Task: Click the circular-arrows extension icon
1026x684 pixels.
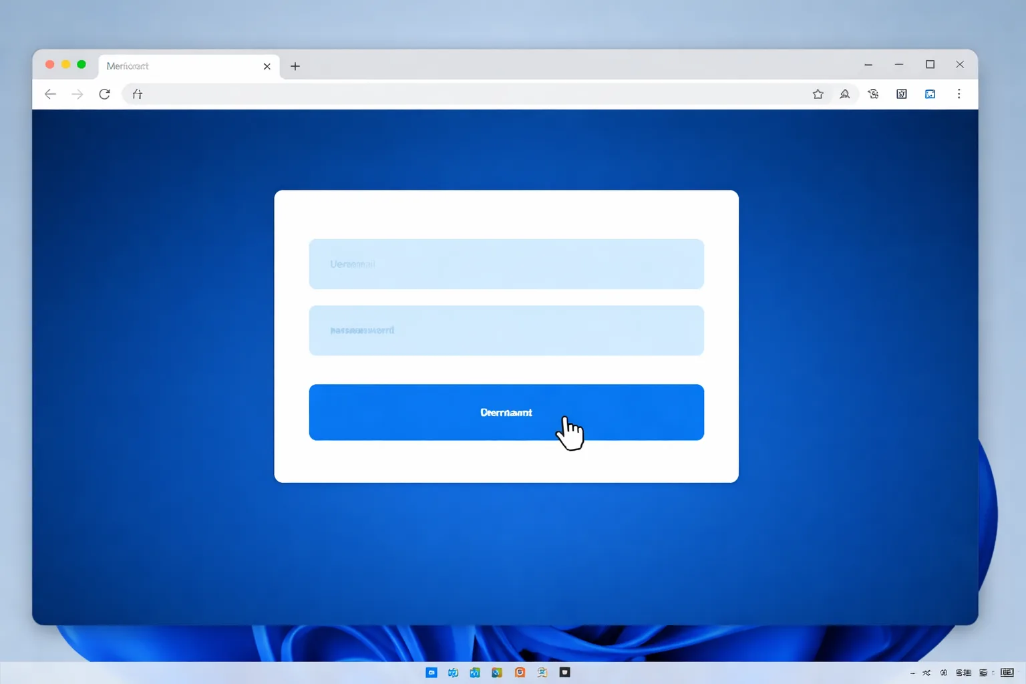Action: [x=873, y=94]
